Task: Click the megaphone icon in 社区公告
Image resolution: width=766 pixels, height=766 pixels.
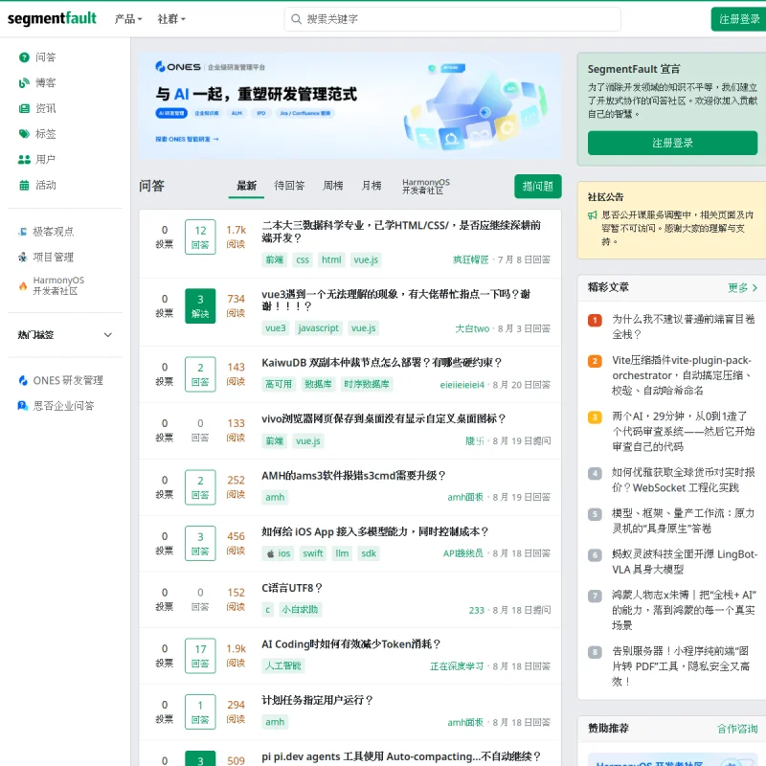Action: click(x=592, y=214)
